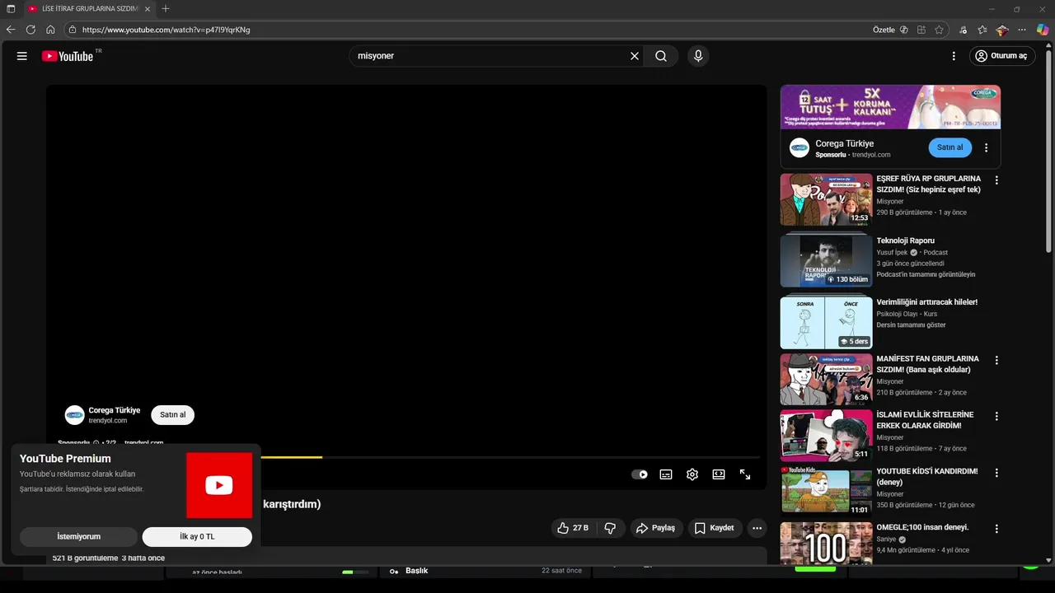Open options for YOUTUBE KİDS'İ KANDIRDIM video
Screen dimensions: 1055x593
(x=996, y=474)
